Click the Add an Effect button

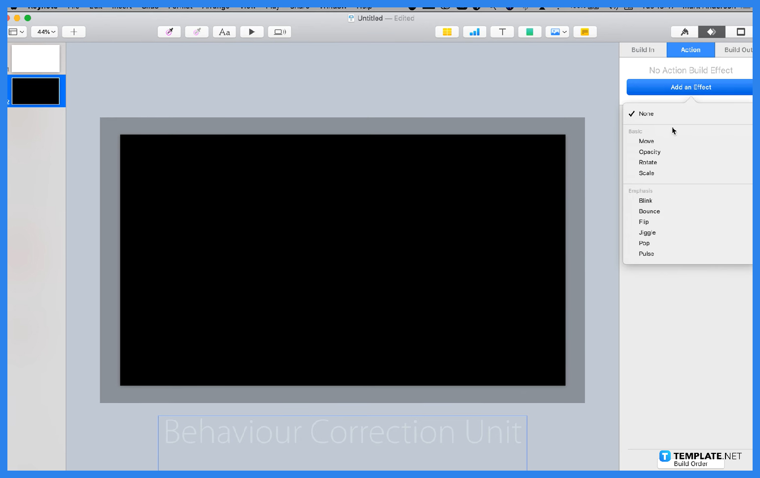pyautogui.click(x=690, y=87)
